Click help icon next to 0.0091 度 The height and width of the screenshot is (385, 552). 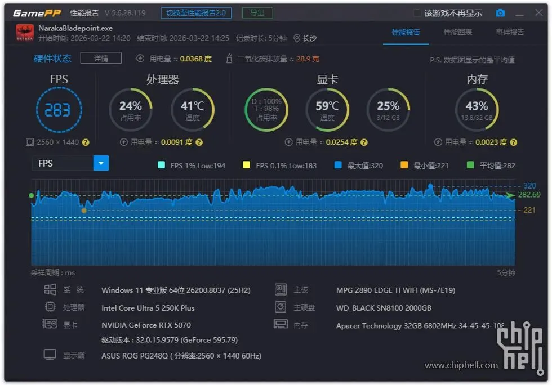click(x=199, y=142)
